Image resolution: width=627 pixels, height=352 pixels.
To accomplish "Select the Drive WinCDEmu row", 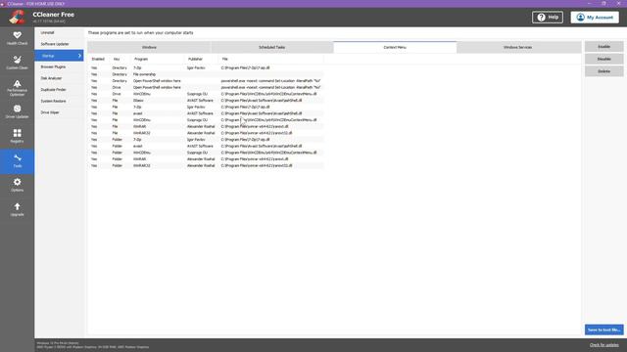I will click(206, 94).
